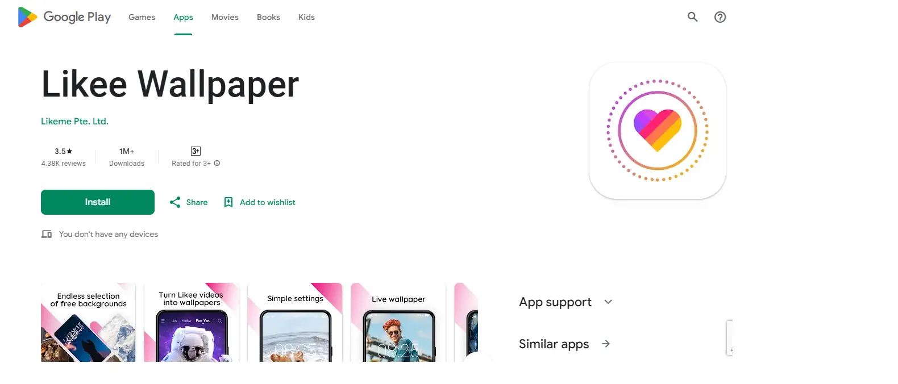Go to the Kids tab
The height and width of the screenshot is (384, 898).
pos(306,17)
